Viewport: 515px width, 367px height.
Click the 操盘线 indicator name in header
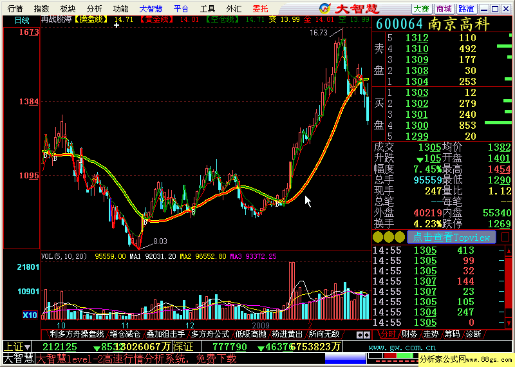tap(91, 20)
